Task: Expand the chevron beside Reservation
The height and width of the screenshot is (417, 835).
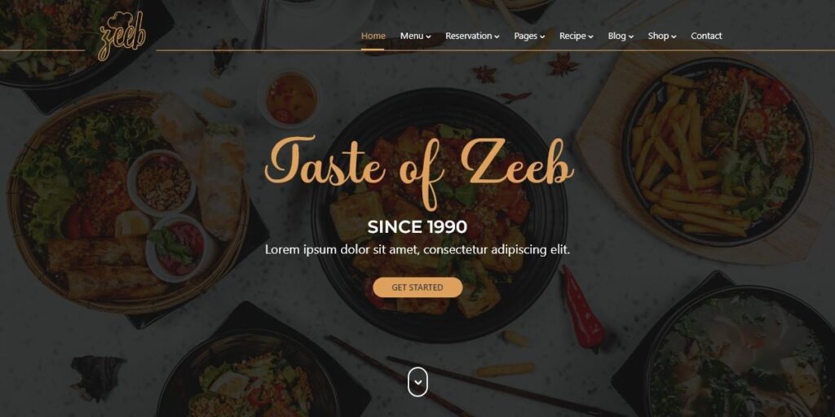Action: (x=497, y=37)
